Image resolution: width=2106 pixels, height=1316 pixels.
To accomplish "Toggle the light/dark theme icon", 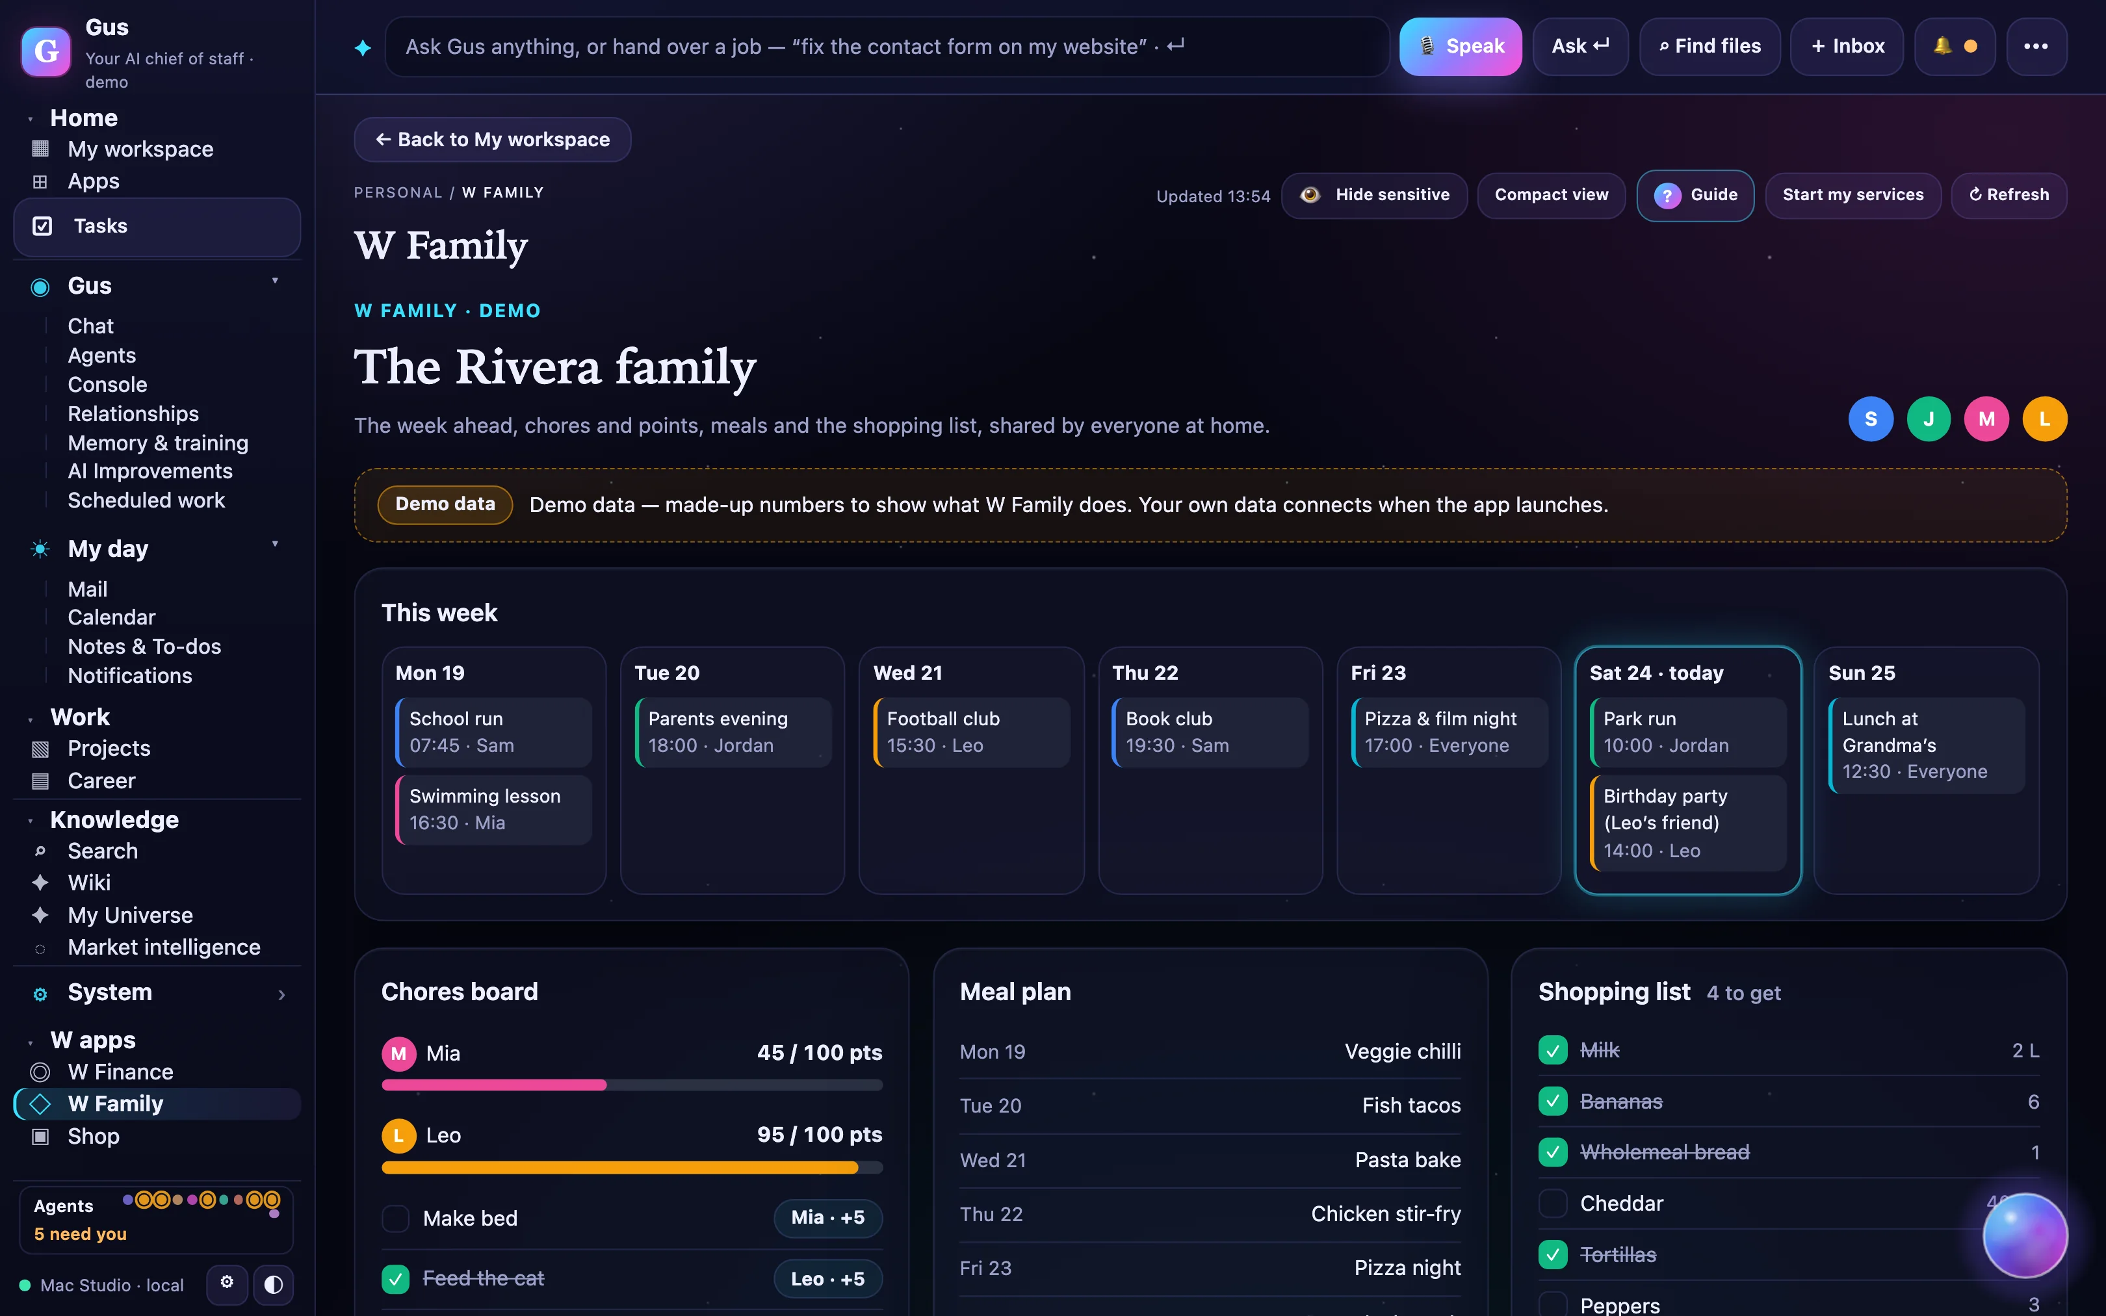I will click(x=273, y=1285).
